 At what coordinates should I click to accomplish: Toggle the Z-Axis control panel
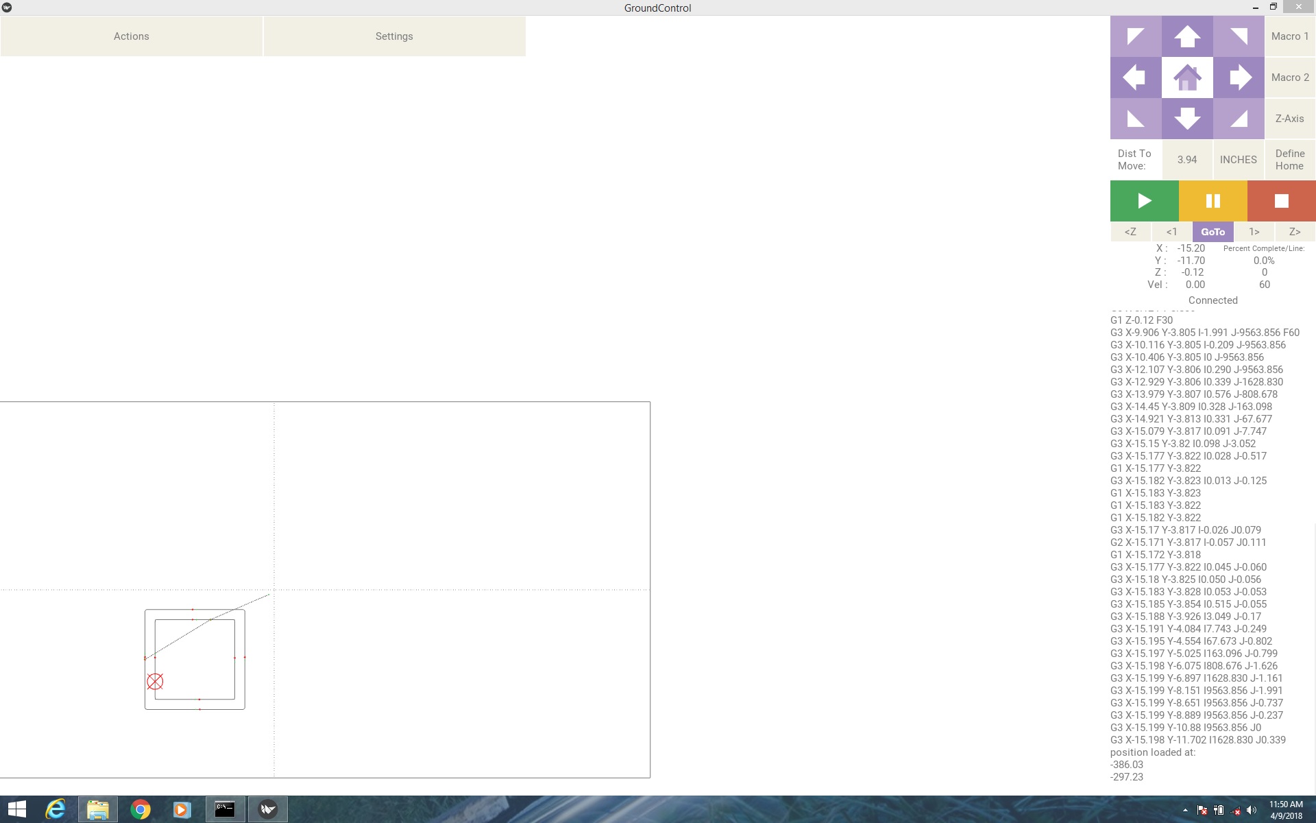(1289, 118)
